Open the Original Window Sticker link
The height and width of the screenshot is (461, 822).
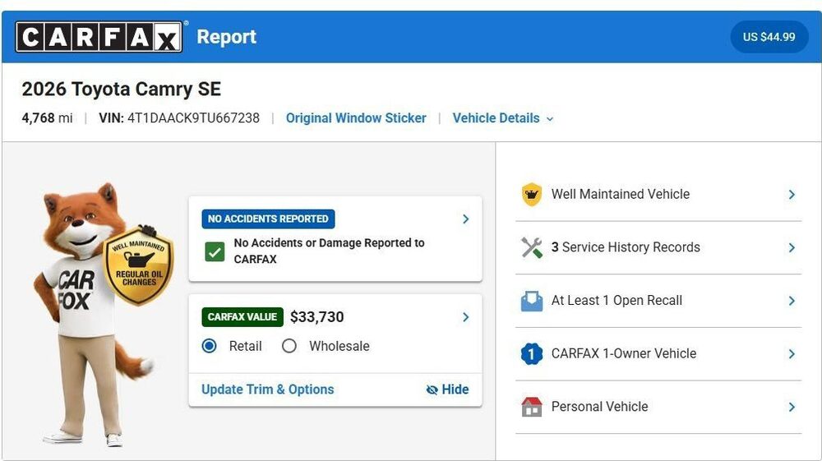tap(356, 118)
